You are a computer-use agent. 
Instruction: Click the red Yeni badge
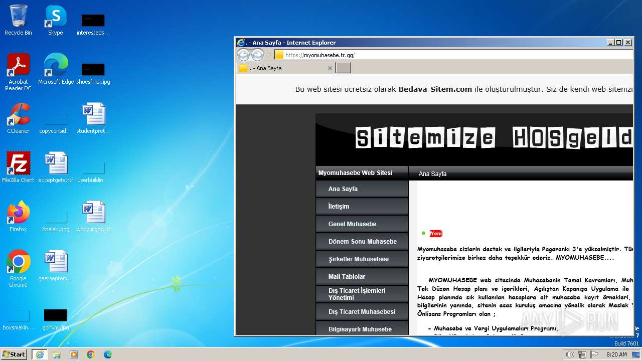436,234
